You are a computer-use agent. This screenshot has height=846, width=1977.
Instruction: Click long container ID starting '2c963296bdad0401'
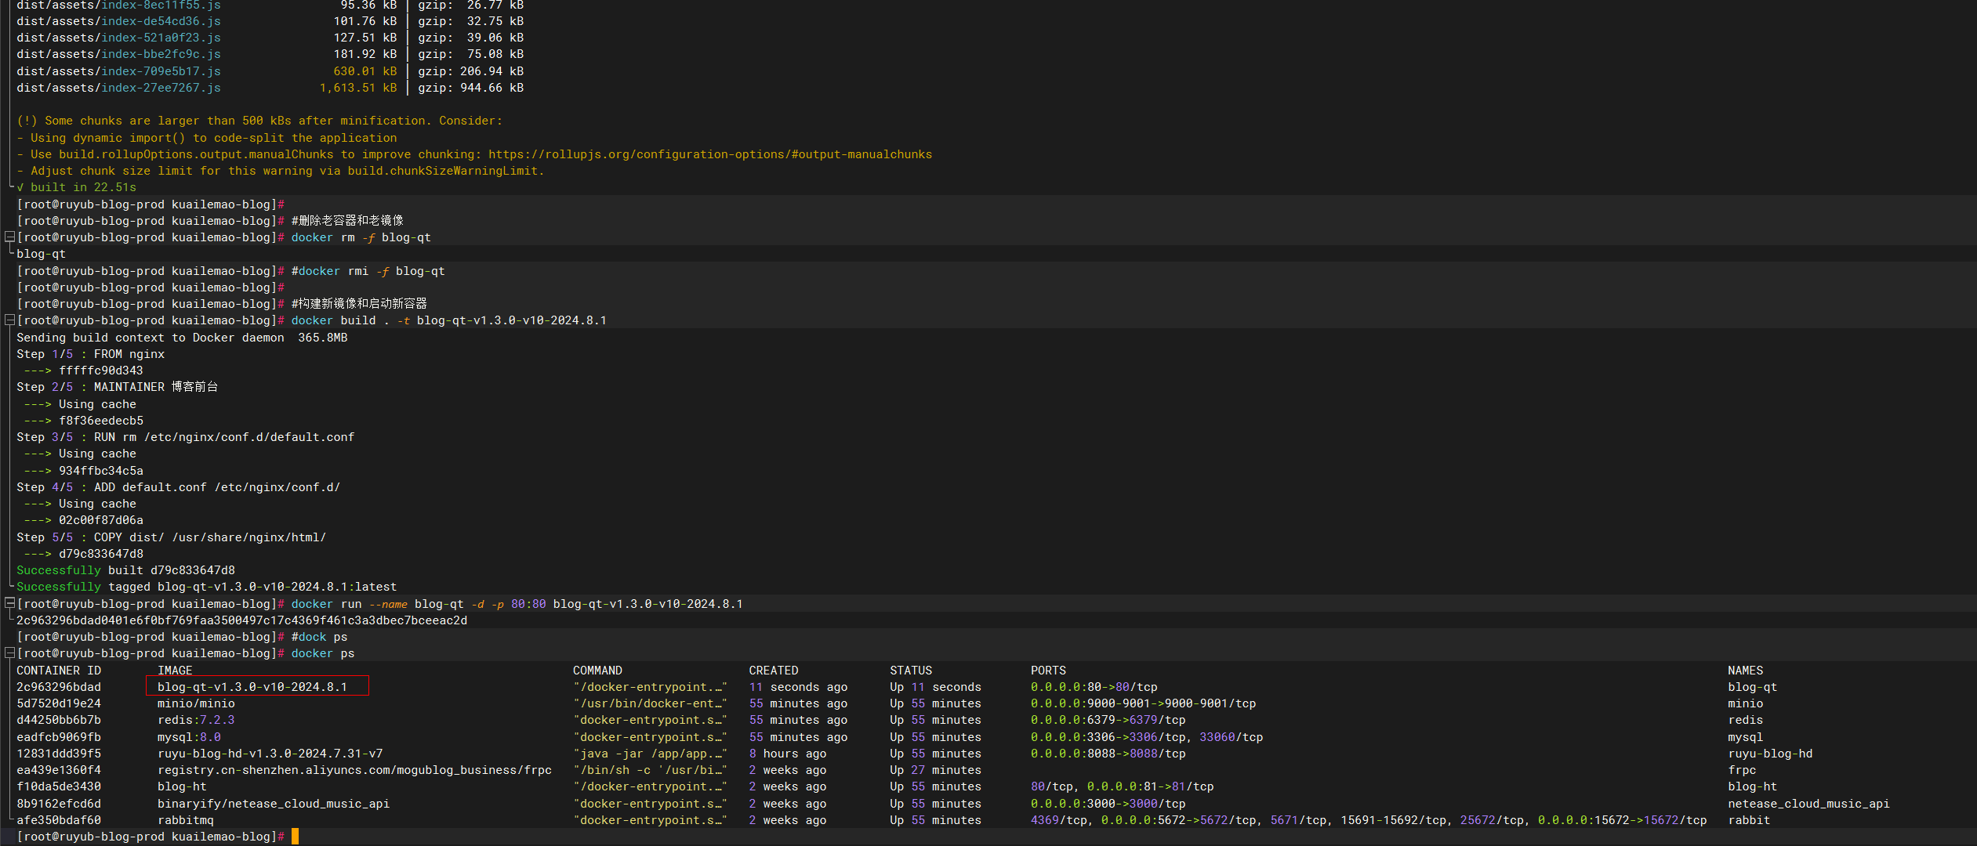click(241, 620)
